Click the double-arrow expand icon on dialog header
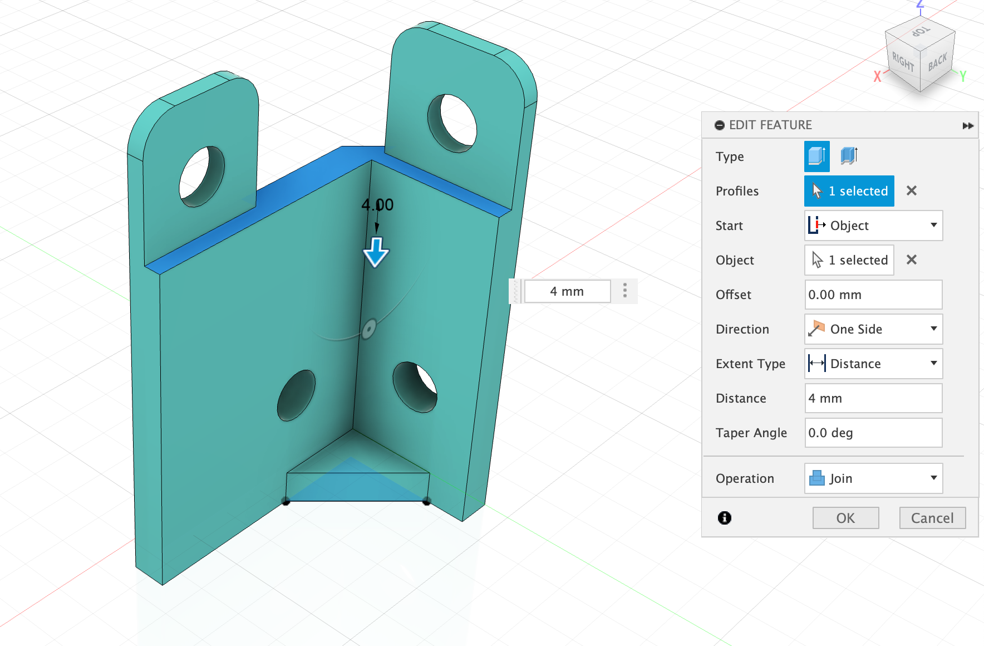Image resolution: width=984 pixels, height=646 pixels. click(968, 126)
